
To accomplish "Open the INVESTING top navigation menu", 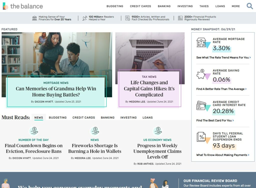I will point(185,6).
